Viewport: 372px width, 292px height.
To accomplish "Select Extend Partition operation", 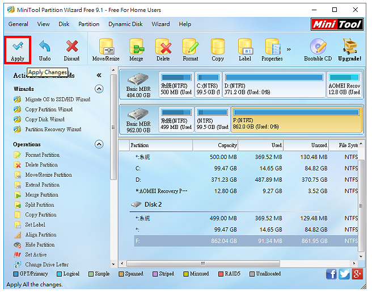I will (37, 185).
